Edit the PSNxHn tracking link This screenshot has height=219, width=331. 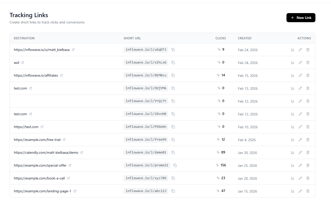coord(300,127)
